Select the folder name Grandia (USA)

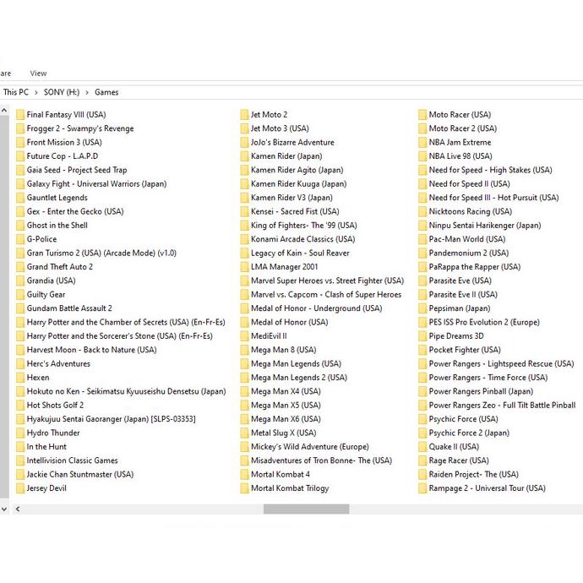[x=51, y=281]
